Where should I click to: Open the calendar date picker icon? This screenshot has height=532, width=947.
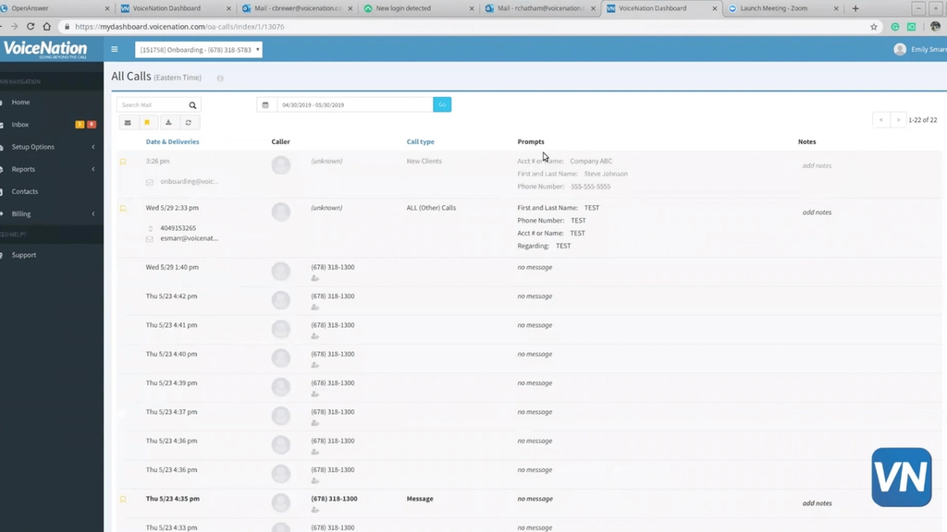point(265,105)
